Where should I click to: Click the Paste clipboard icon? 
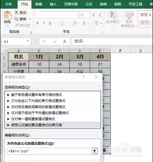(8, 15)
